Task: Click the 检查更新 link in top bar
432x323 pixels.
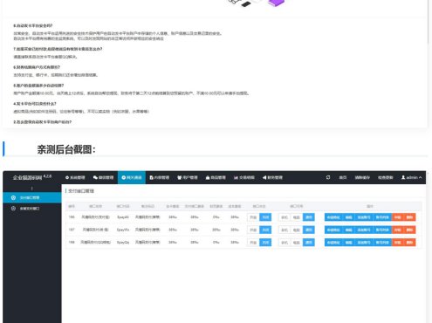Action: (x=386, y=177)
